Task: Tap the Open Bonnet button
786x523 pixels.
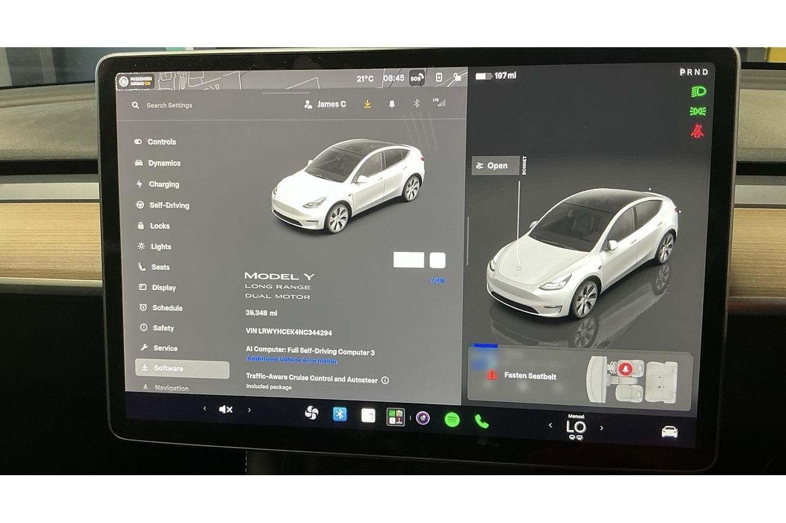Action: point(495,166)
